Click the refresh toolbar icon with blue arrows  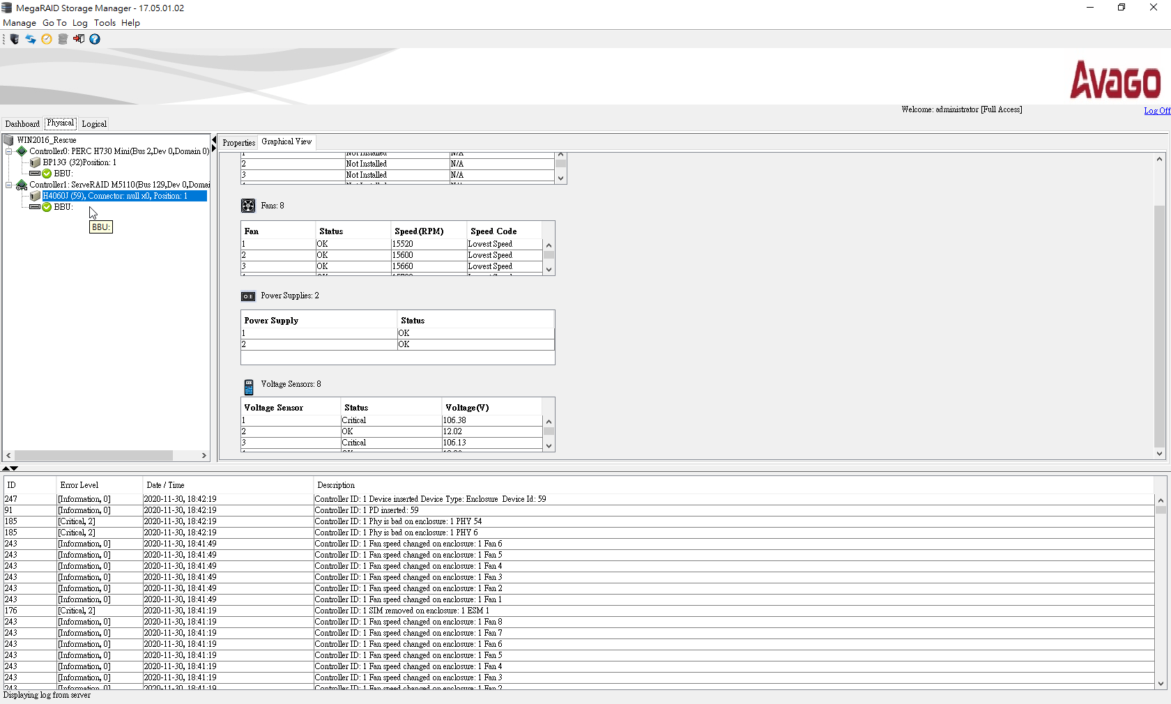pyautogui.click(x=31, y=39)
